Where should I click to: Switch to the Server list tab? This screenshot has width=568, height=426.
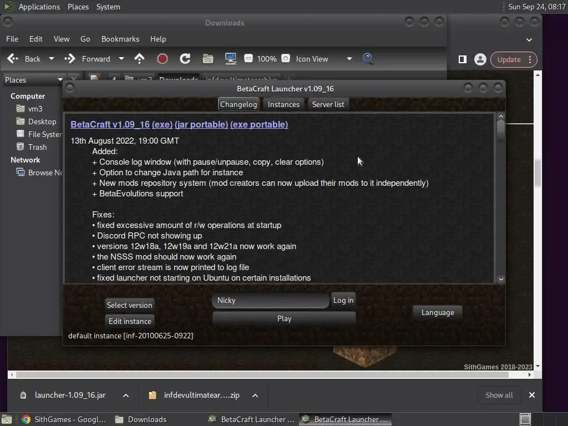328,104
